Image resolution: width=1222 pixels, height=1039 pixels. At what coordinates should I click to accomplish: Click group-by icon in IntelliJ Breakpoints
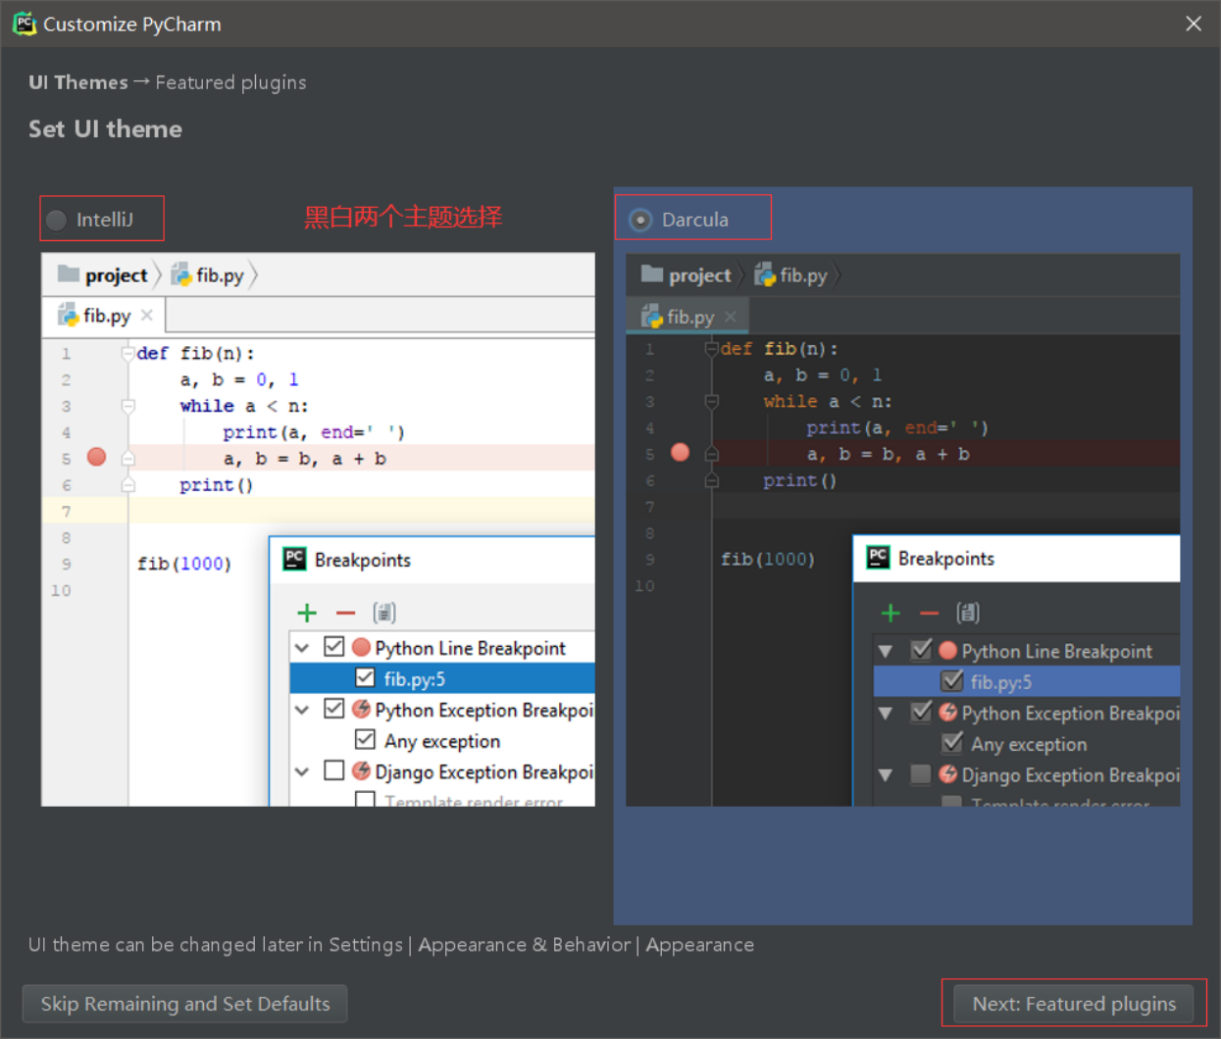384,613
